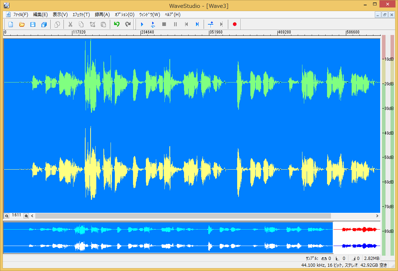Crop the audio to selection
The height and width of the screenshot is (271, 398).
coord(92,24)
